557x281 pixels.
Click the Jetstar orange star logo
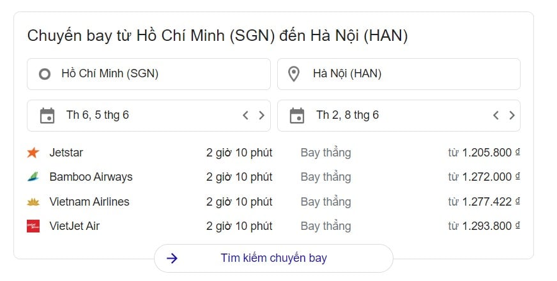click(33, 153)
